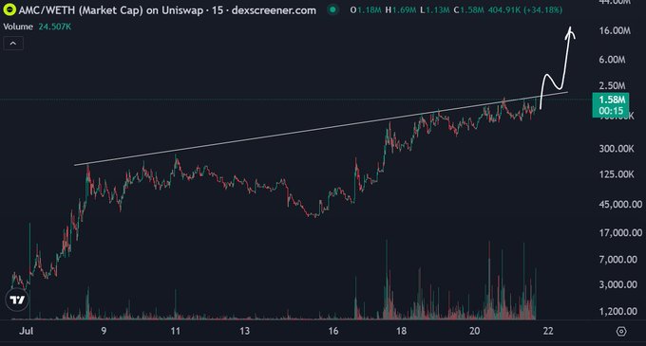
Task: Click the 9 date on time axis
Action: [104, 331]
